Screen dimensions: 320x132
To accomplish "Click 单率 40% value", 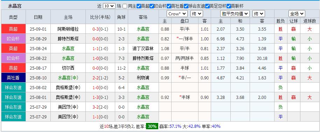I will [x=216, y=126].
